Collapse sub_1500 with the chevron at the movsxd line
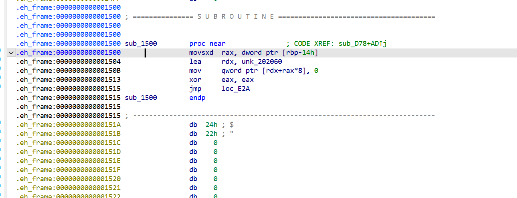This screenshot has width=517, height=198. [x=11, y=53]
